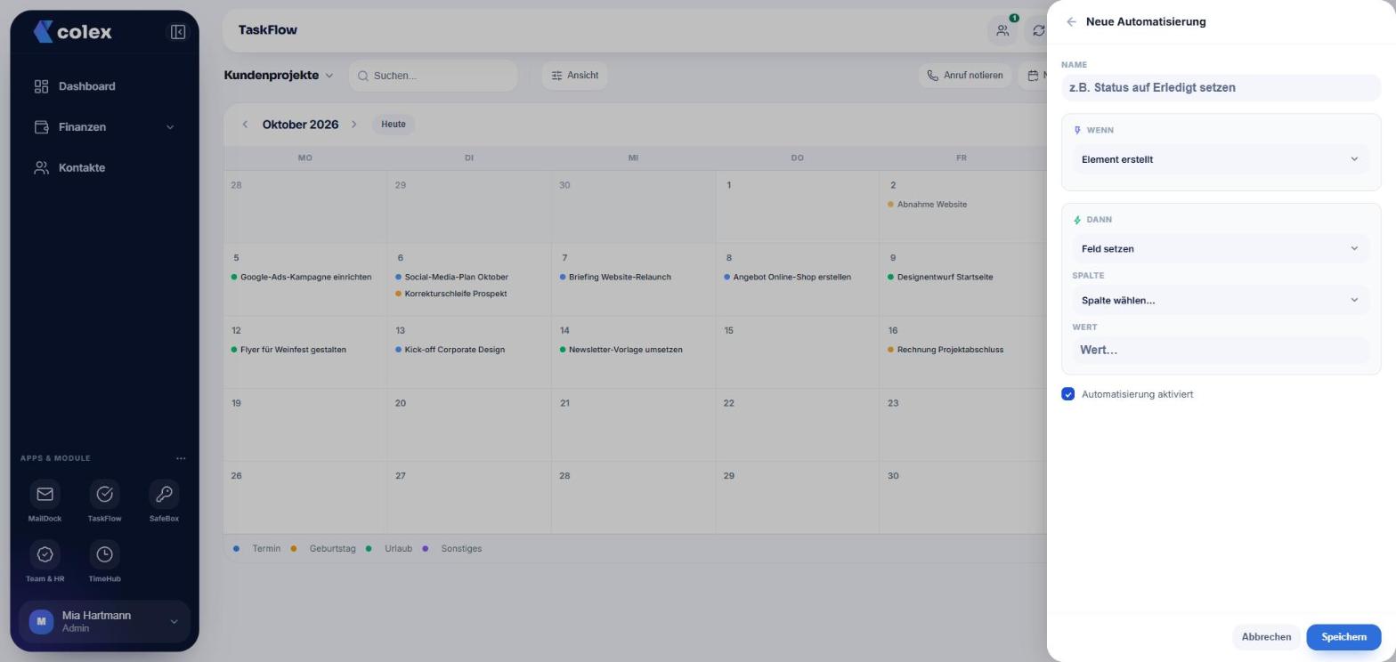
Task: Open the WENN trigger dropdown
Action: click(x=1221, y=159)
